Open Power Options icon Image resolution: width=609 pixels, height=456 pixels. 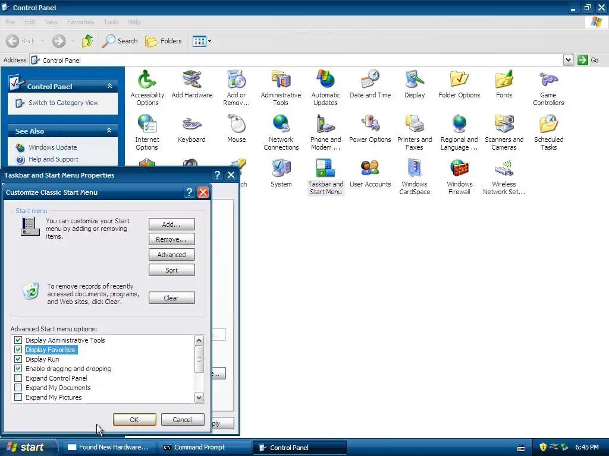coord(370,129)
